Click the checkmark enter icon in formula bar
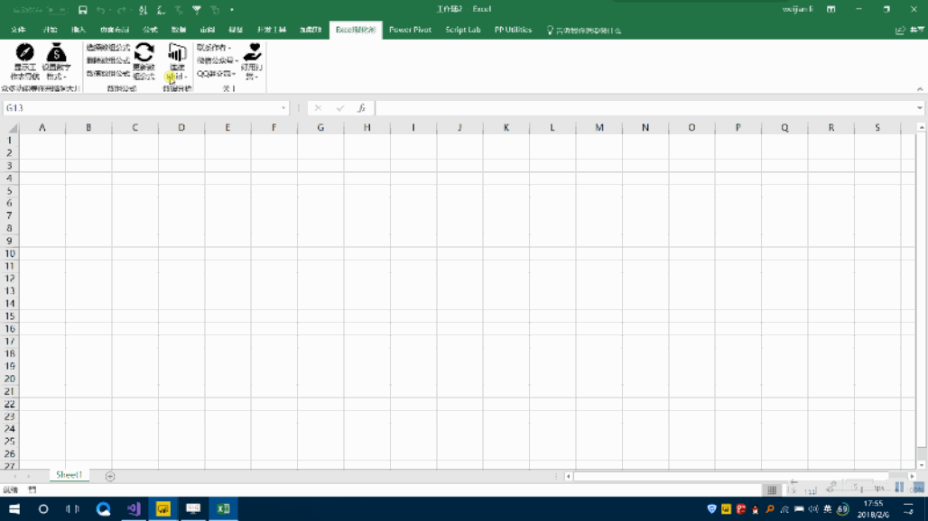This screenshot has width=928, height=521. 339,108
